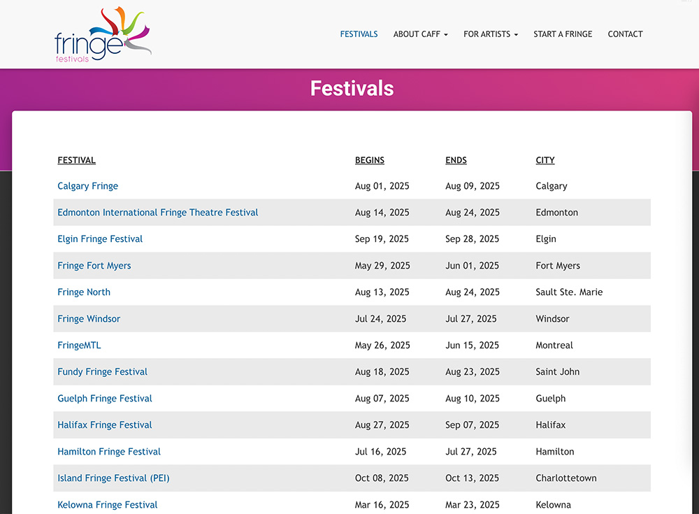This screenshot has height=514, width=699.
Task: Go to Start a Fringe page
Action: pyautogui.click(x=563, y=34)
